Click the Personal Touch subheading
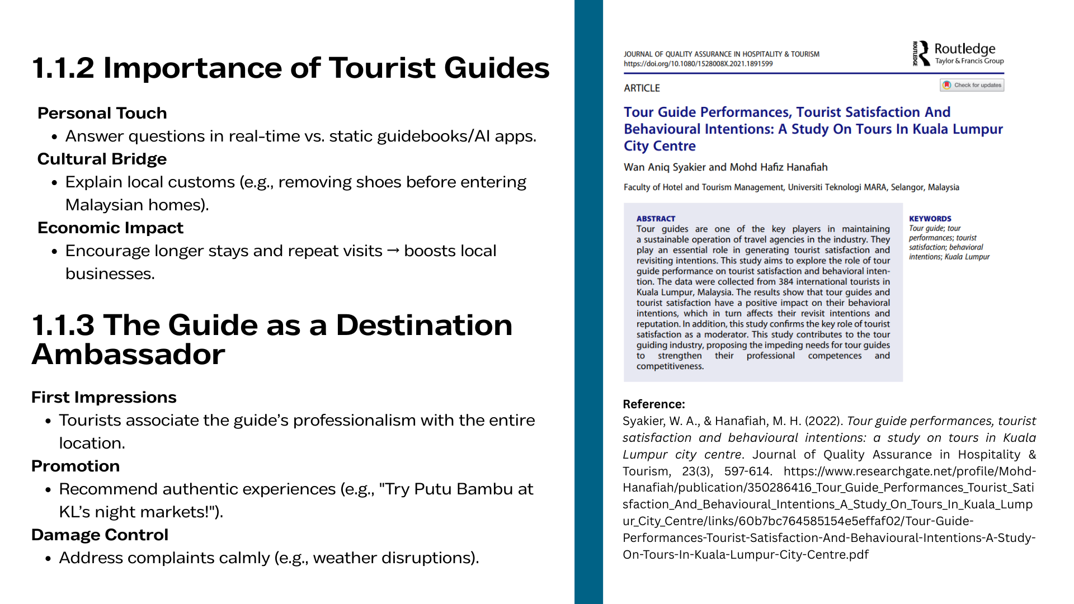 [x=102, y=113]
